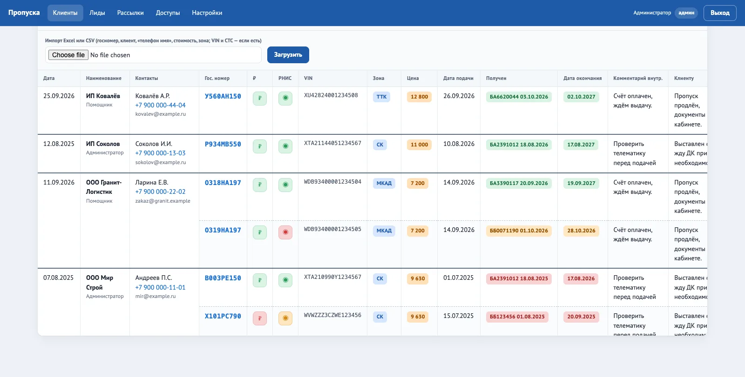This screenshot has height=377, width=745.
Task: Toggle ruble payment icon for О319НА197
Action: click(x=260, y=232)
